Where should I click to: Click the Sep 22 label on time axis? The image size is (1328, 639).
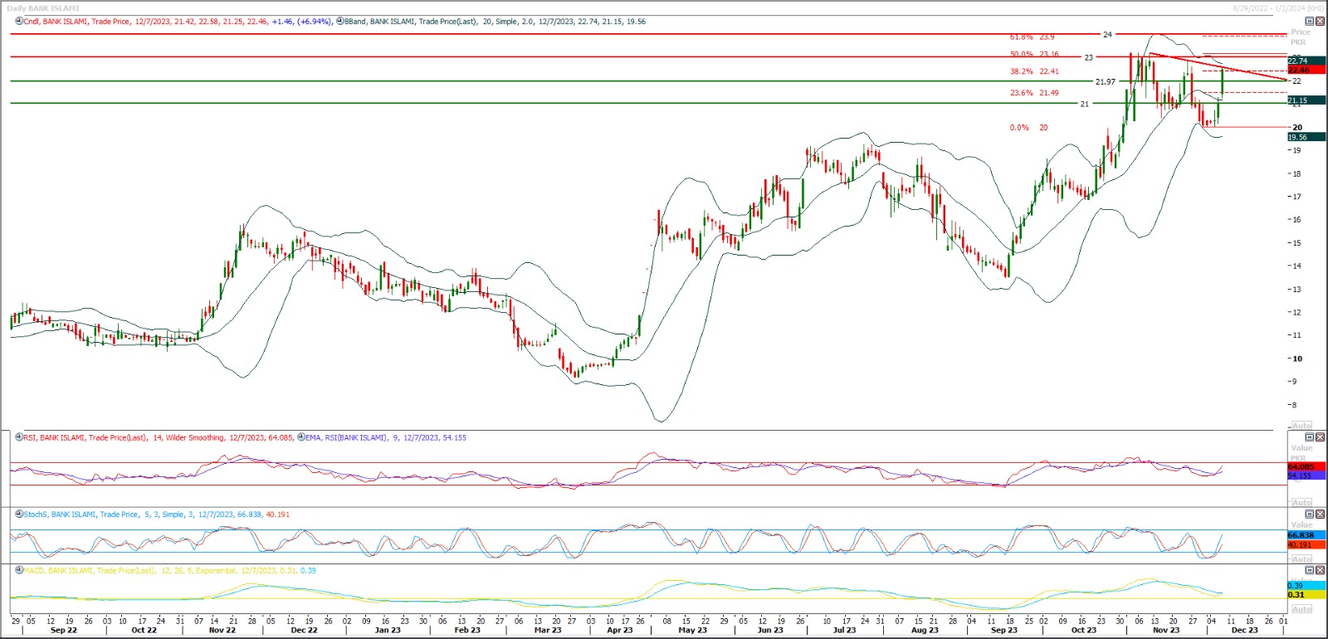click(x=64, y=630)
